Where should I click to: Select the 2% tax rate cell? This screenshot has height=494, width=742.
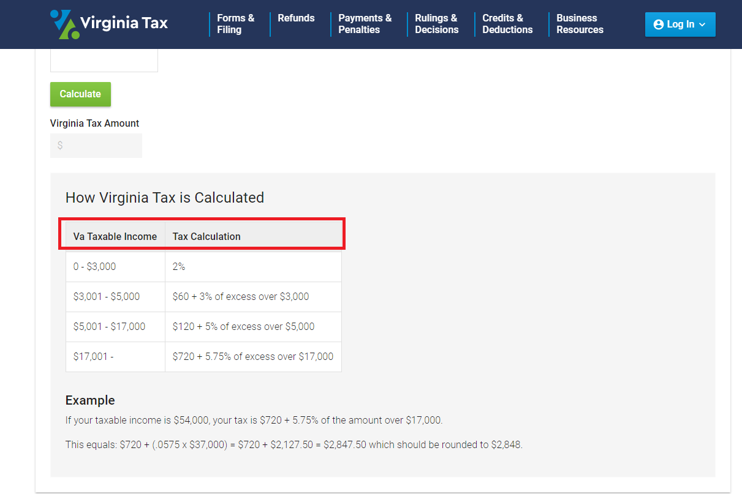click(x=253, y=267)
